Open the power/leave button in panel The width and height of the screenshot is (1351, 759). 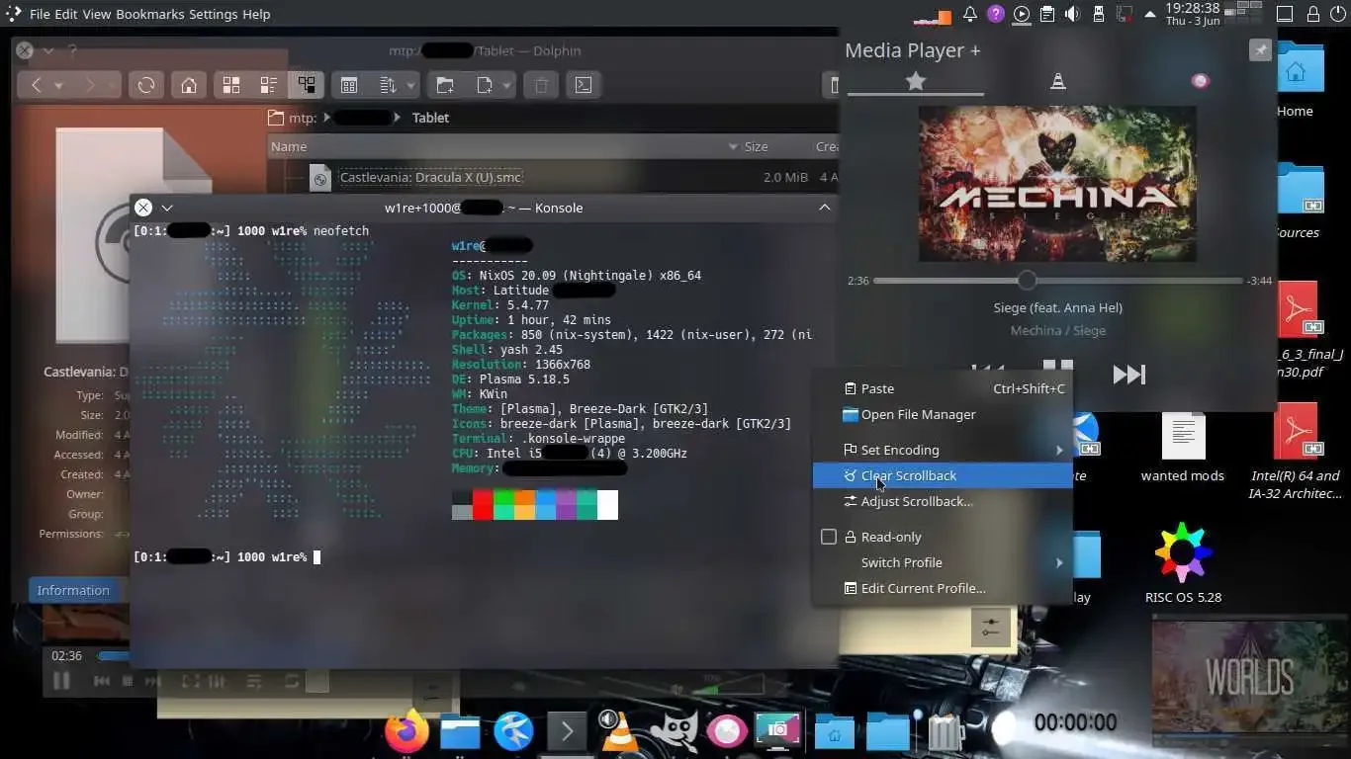pyautogui.click(x=1337, y=14)
